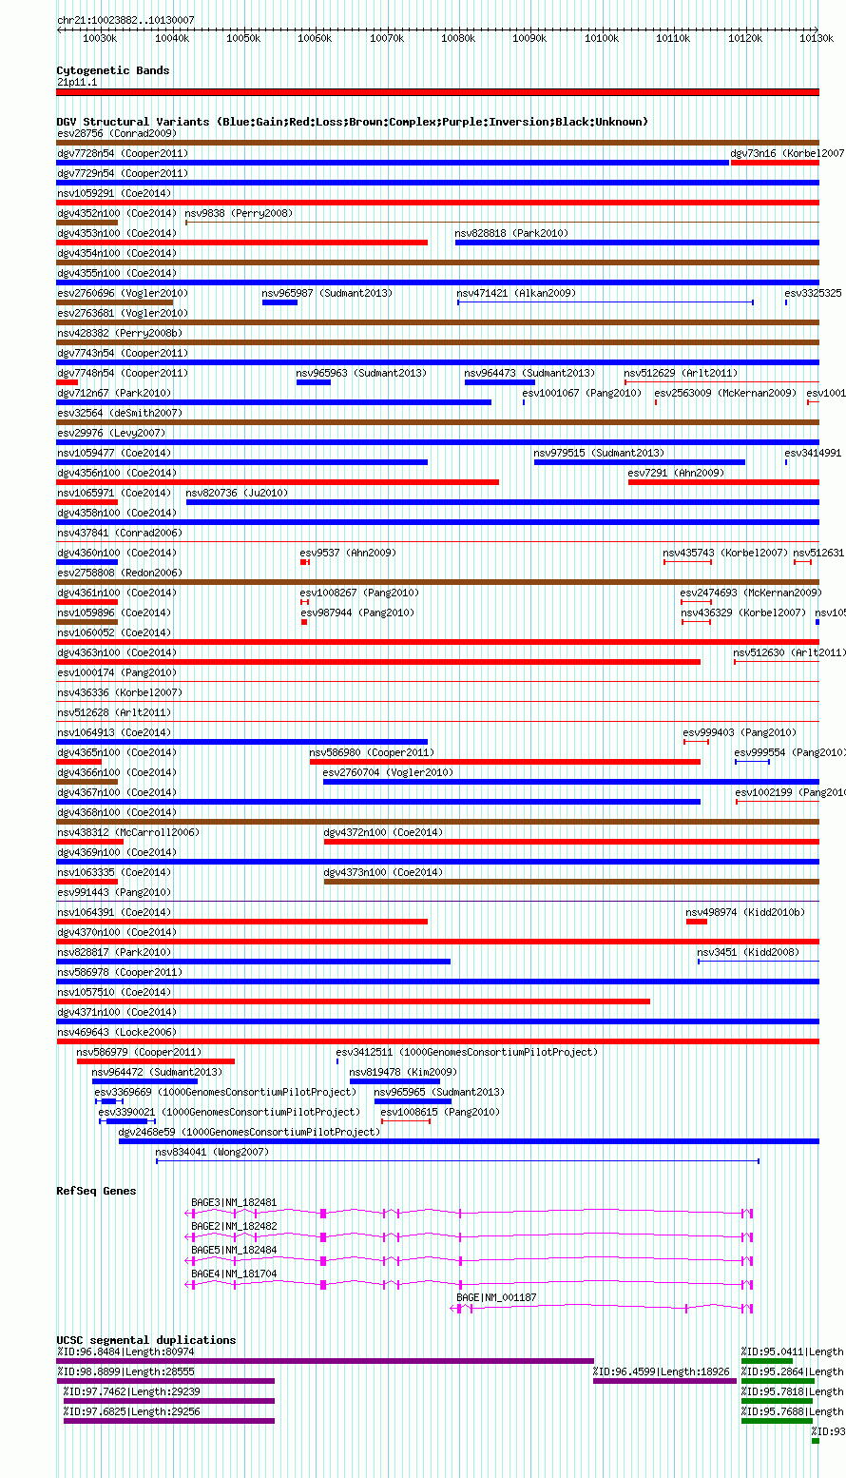Click the nsv436329 (Korbel2007) variant label
Viewport: 846px width, 1478px height.
[743, 613]
